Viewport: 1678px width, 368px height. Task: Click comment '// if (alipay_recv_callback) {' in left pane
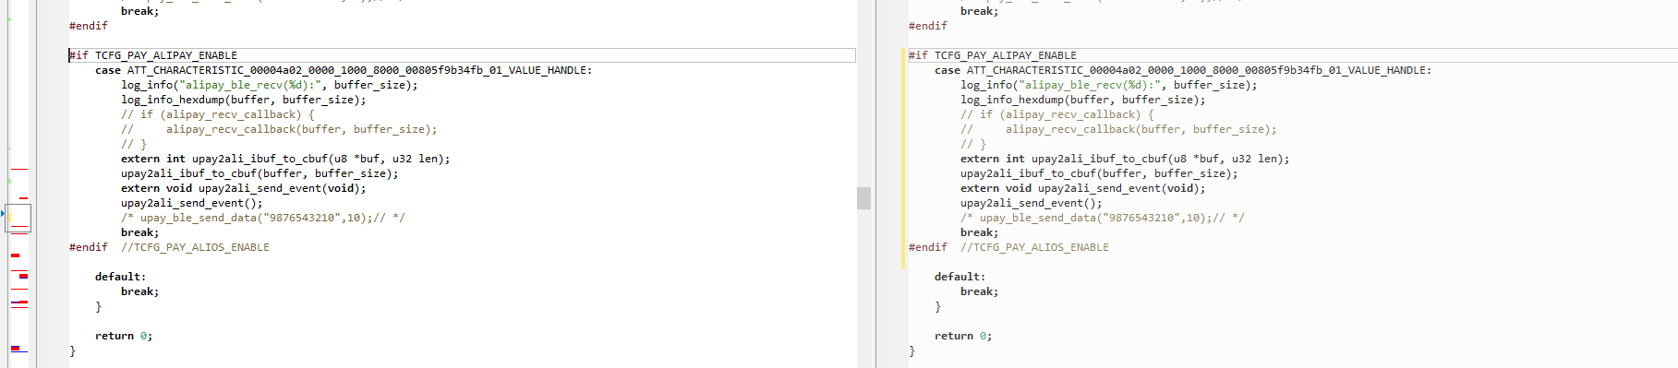(x=218, y=114)
